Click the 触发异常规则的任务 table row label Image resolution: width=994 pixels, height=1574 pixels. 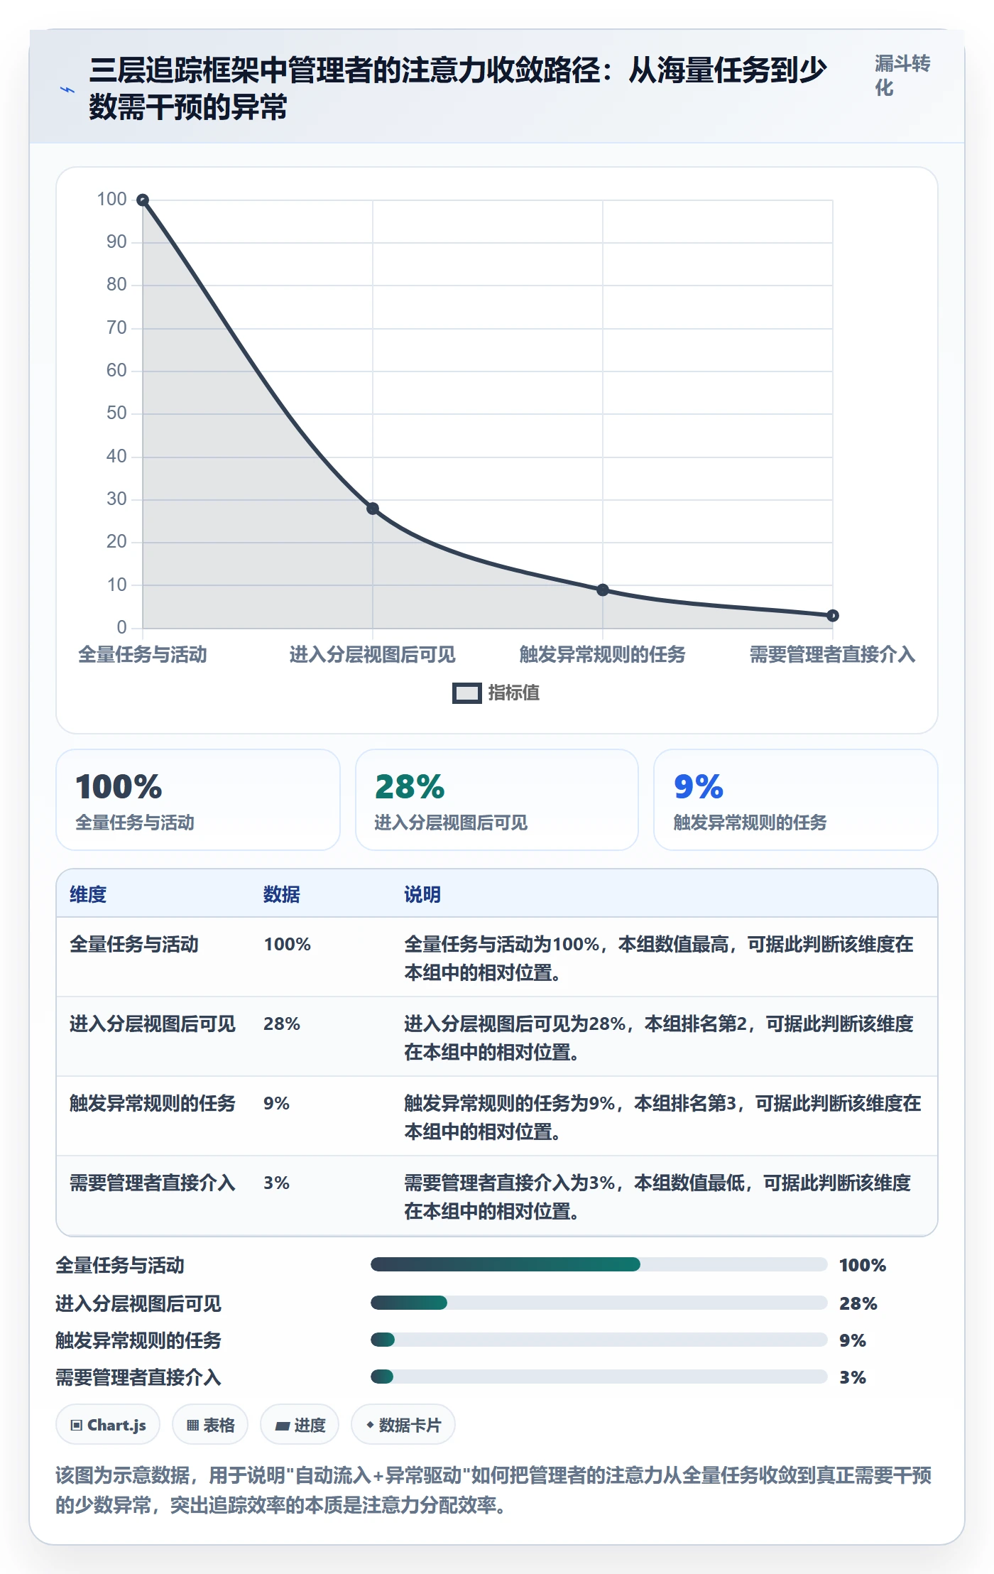point(153,1104)
